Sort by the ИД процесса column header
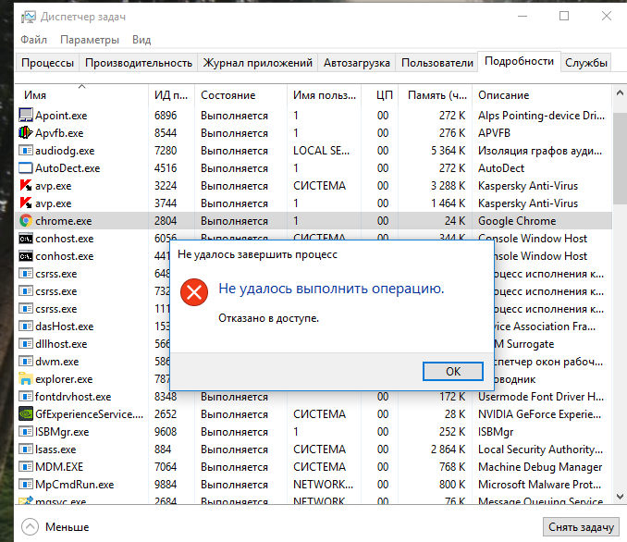The height and width of the screenshot is (542, 627). pos(171,94)
